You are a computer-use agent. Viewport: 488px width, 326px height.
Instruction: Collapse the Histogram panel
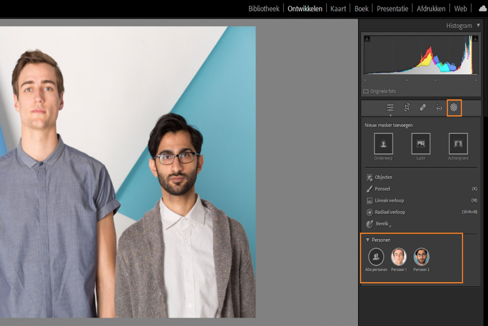(478, 26)
